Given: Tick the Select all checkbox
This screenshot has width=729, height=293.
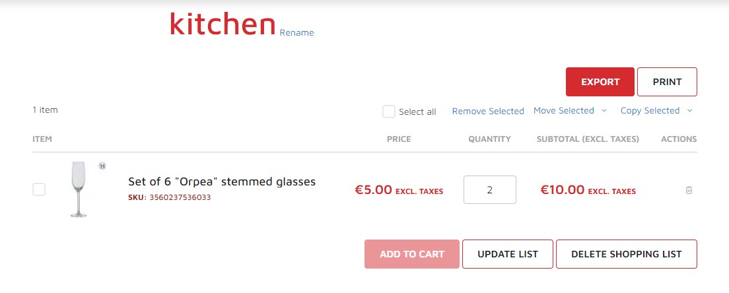Looking at the screenshot, I should coord(389,112).
